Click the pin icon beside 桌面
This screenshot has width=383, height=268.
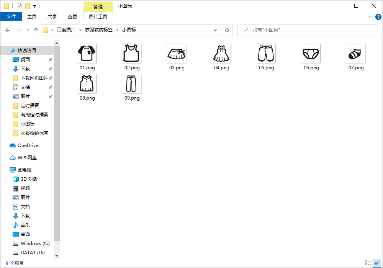click(x=50, y=60)
